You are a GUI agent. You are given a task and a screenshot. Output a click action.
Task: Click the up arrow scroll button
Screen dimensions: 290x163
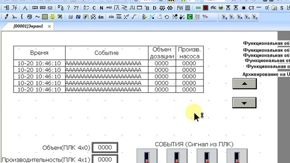[x=245, y=83]
